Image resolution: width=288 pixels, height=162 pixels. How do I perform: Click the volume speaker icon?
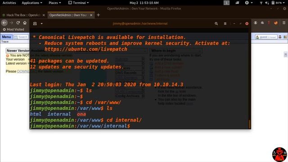(x=267, y=3)
